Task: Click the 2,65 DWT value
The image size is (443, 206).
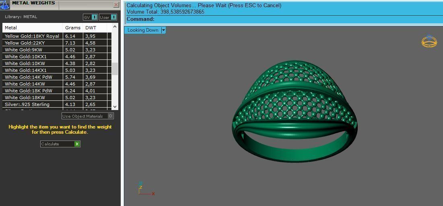Action: 91,104
